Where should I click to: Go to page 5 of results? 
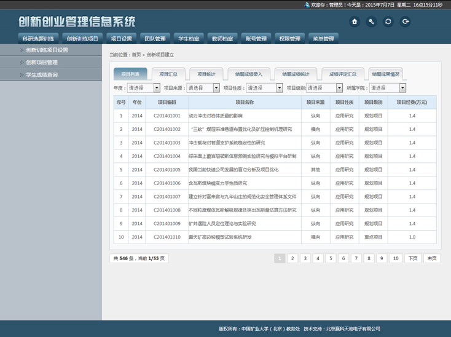click(331, 259)
